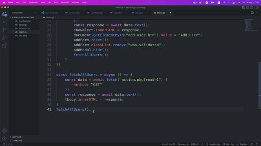This screenshot has width=261, height=146.
Task: Click Spaces: 4 indentation indicator
Action: (183, 144)
